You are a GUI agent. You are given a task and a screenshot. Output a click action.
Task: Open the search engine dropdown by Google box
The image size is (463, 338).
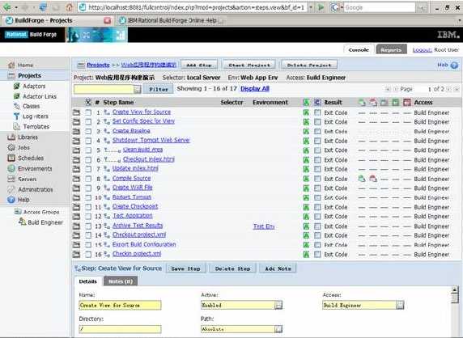(342, 7)
